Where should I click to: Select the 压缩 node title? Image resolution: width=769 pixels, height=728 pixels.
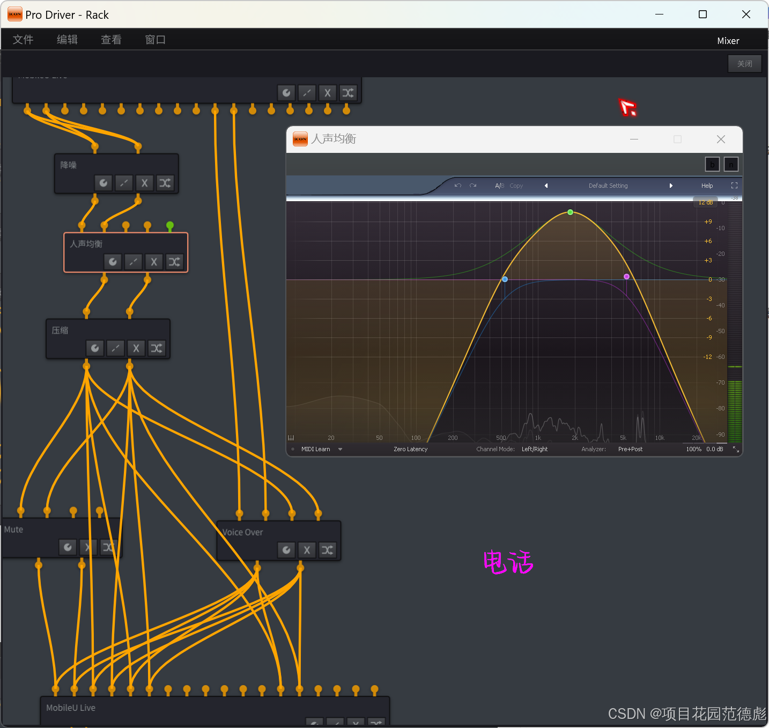(x=60, y=330)
